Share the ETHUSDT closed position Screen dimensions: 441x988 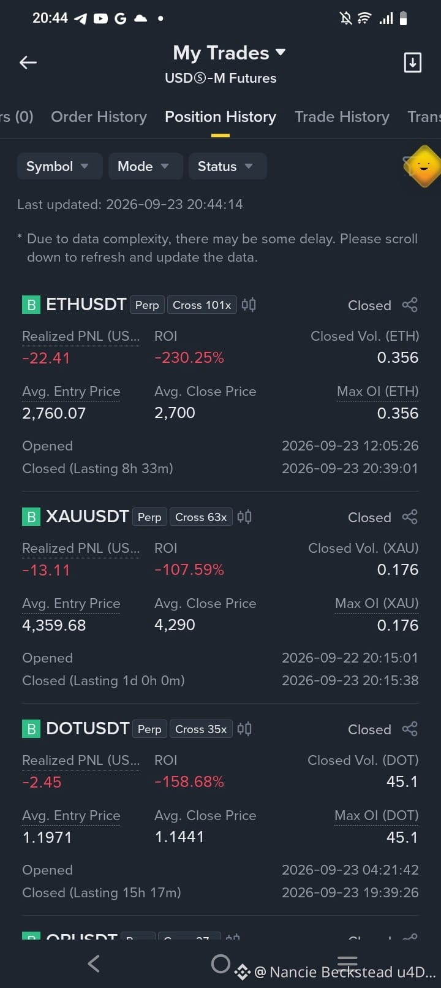tap(410, 305)
